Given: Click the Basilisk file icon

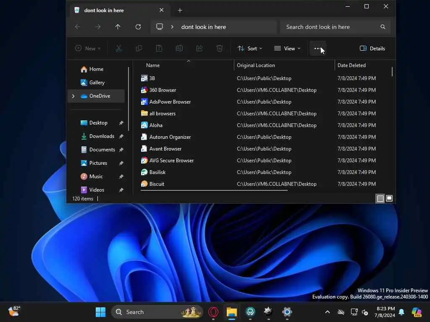Looking at the screenshot, I should click(x=144, y=172).
